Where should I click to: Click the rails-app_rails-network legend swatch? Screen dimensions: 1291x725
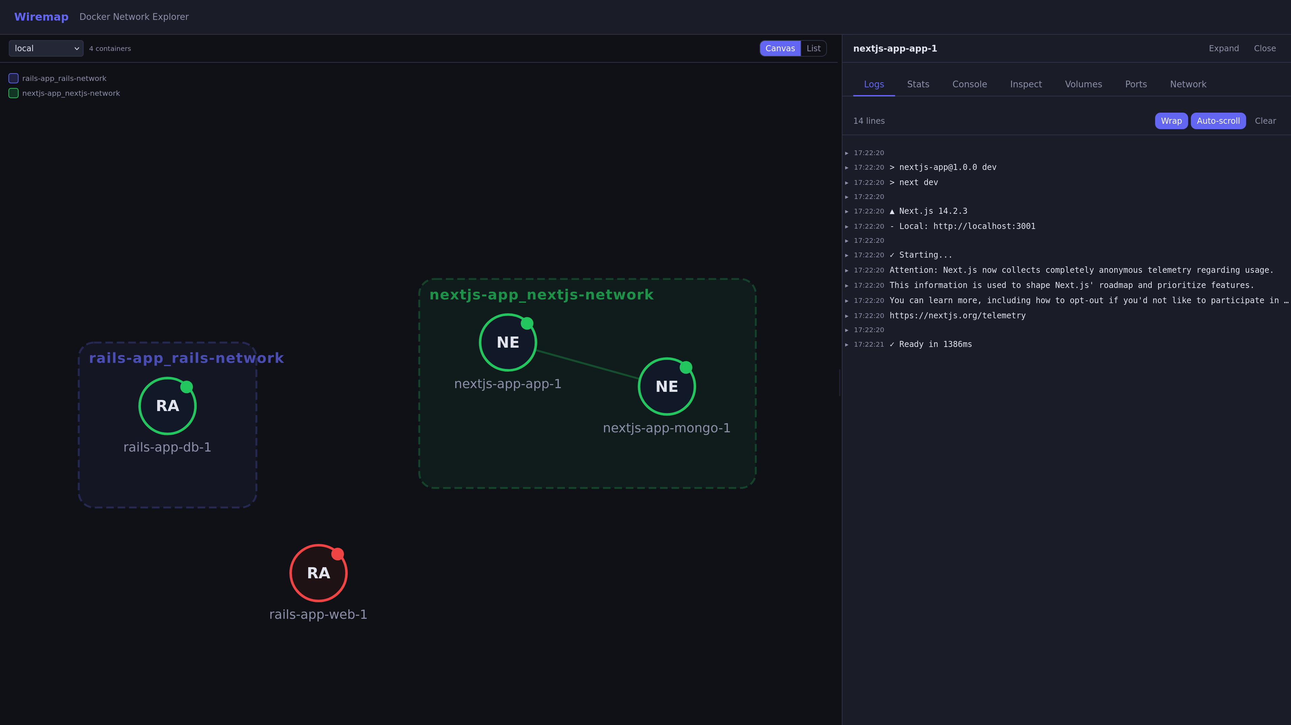pyautogui.click(x=13, y=78)
